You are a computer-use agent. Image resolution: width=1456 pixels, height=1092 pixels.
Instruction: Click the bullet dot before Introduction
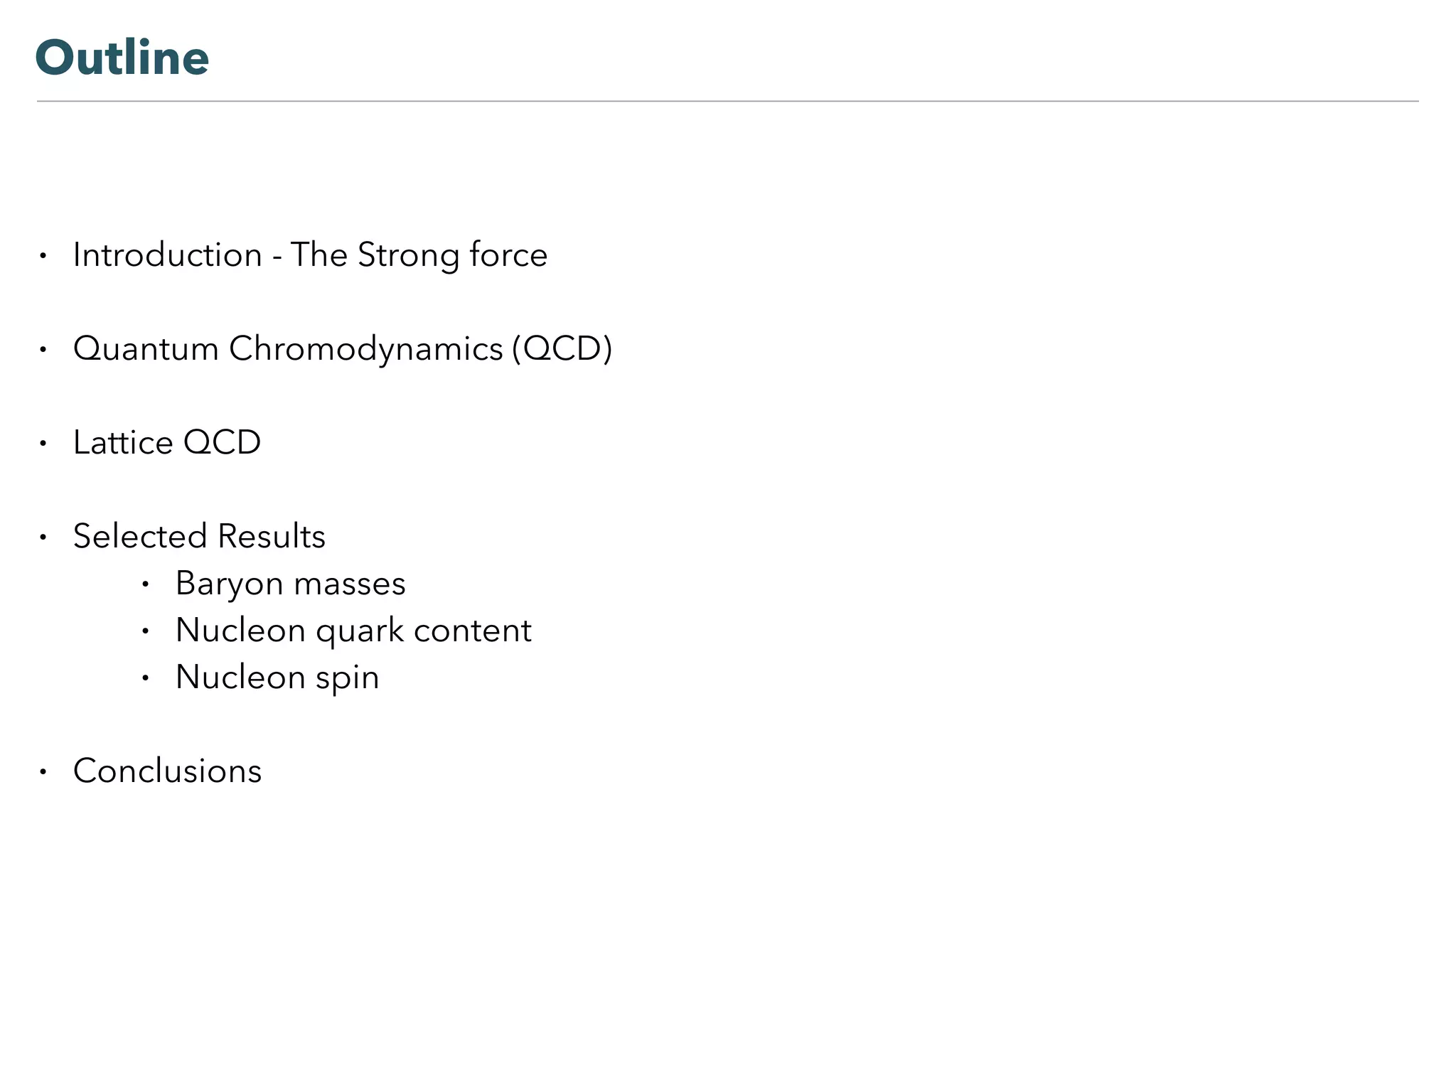(43, 256)
